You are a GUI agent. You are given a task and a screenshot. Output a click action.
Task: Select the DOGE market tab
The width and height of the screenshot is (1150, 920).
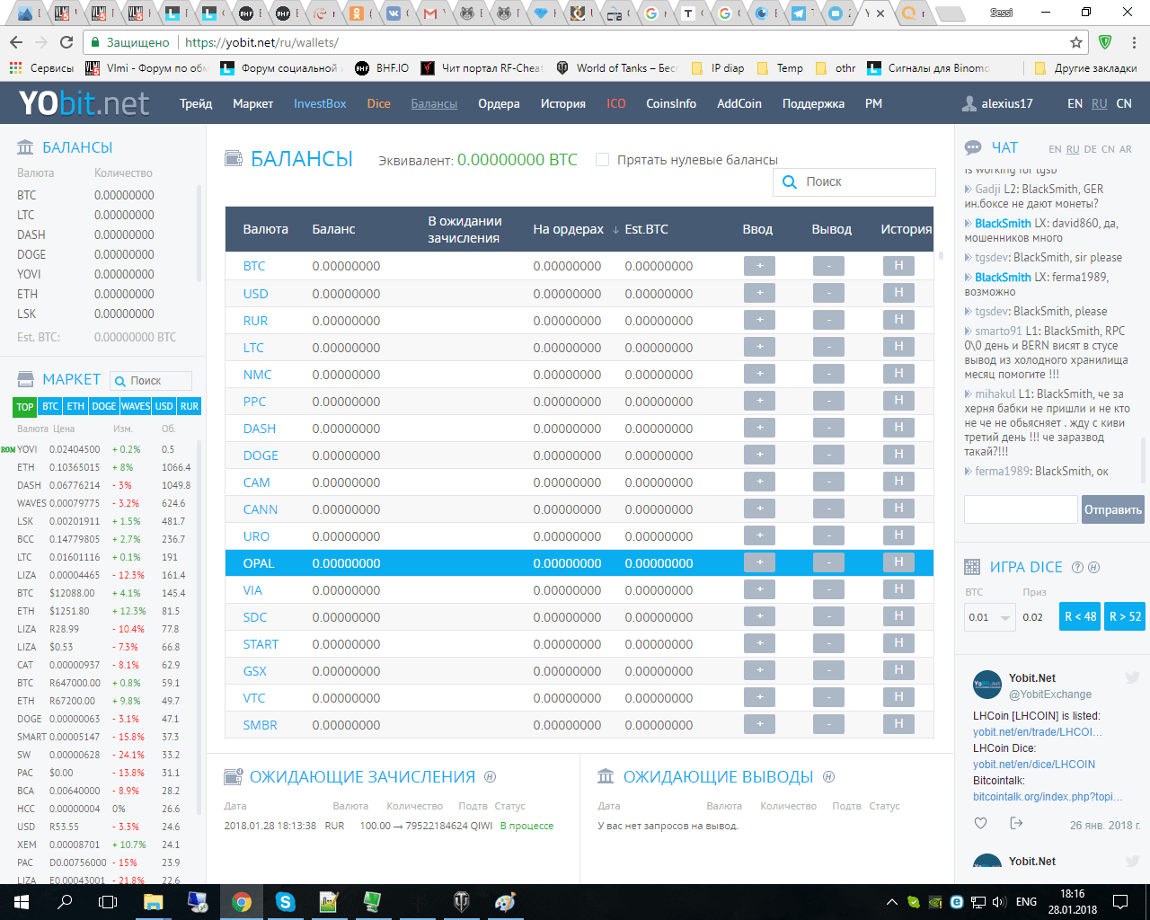103,406
